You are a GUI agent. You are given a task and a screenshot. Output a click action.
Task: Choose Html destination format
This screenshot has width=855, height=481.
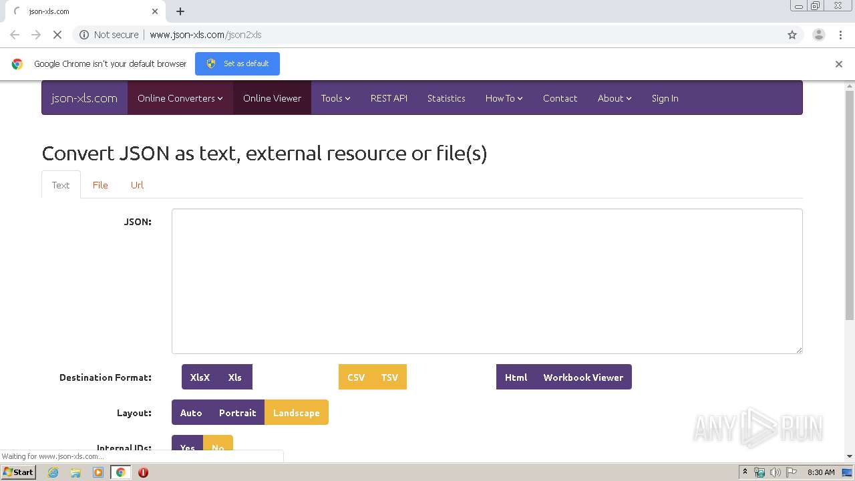tap(516, 377)
